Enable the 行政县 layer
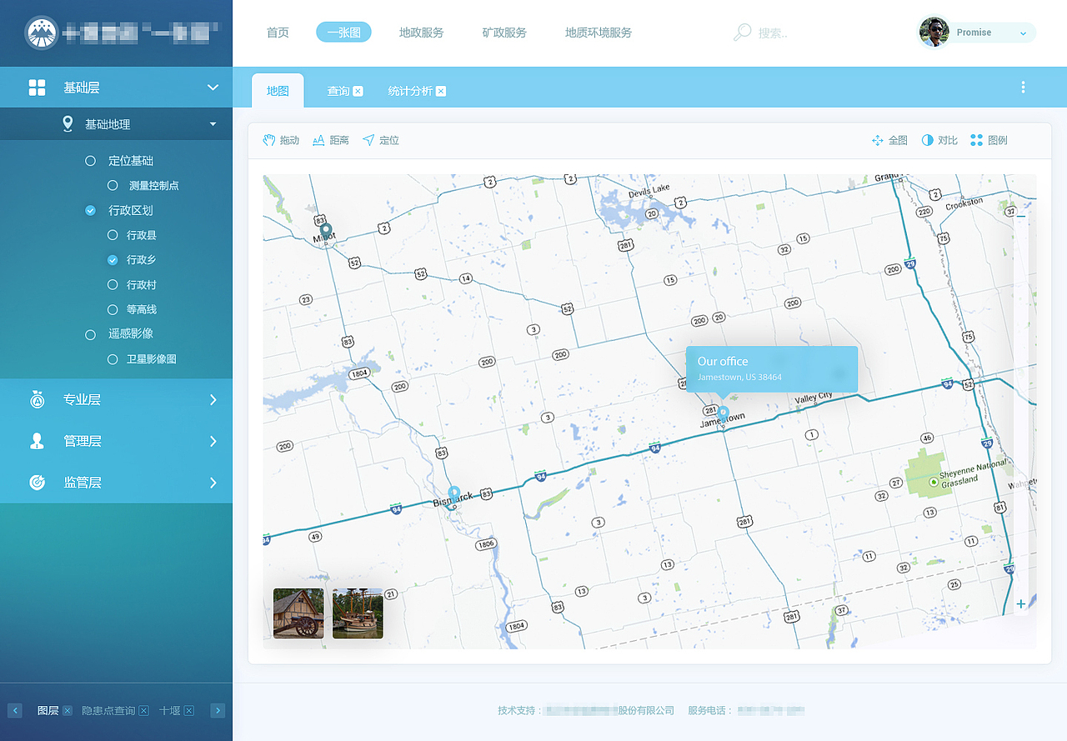 coord(113,236)
